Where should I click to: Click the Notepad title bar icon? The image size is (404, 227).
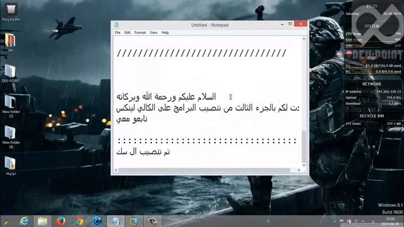click(116, 25)
